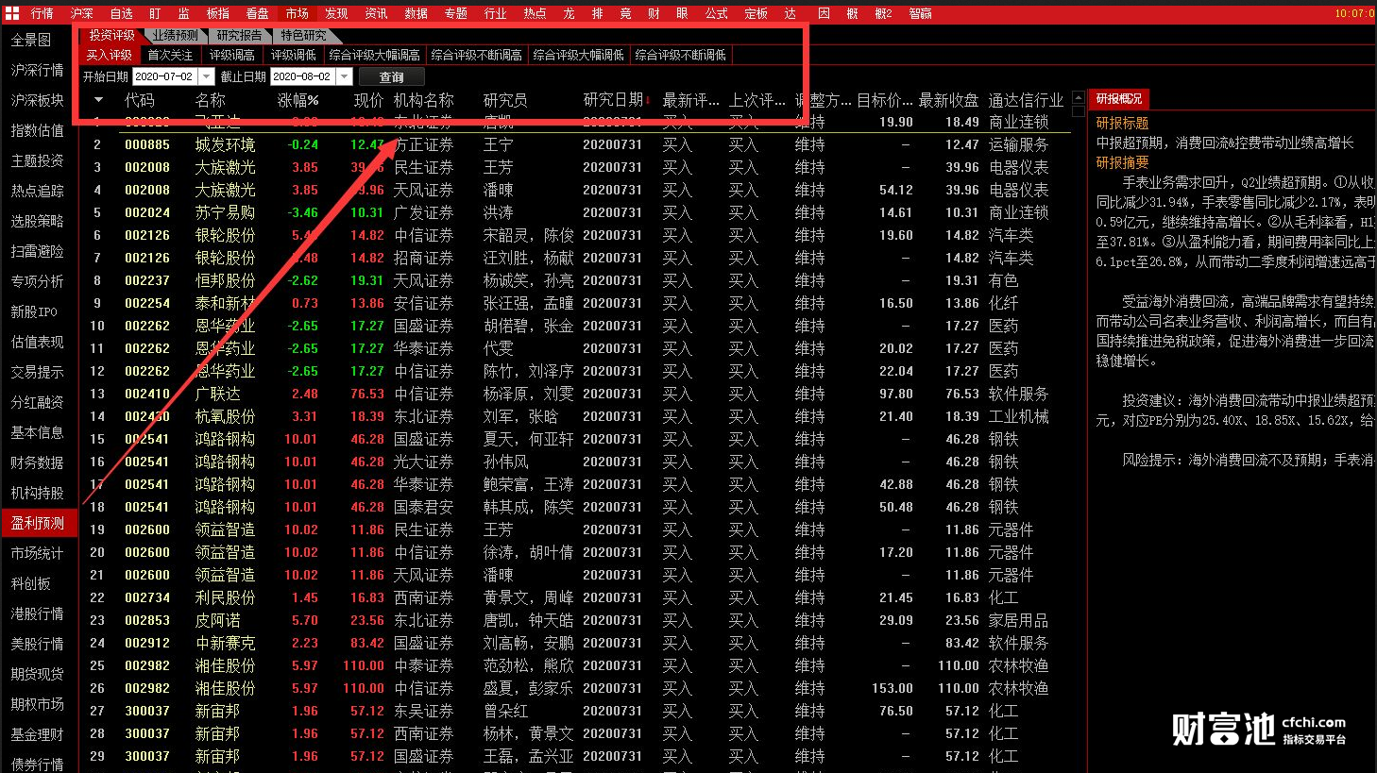The image size is (1377, 773).
Task: Select stock 中新赛克 in row 24
Action: pos(225,643)
